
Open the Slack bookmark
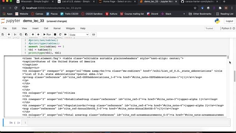pyautogui.click(x=166, y=14)
